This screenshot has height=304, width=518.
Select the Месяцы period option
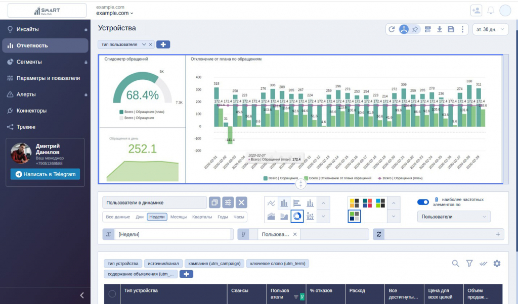[178, 217]
